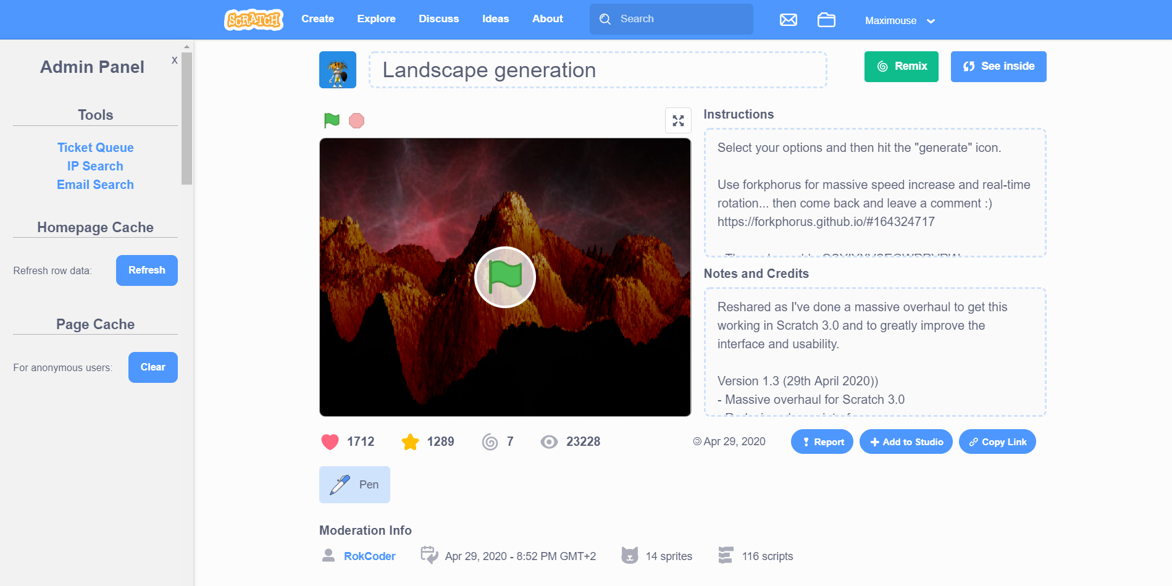Viewport: 1172px width, 586px height.
Task: Open the Maximouse account dropdown
Action: pos(899,20)
